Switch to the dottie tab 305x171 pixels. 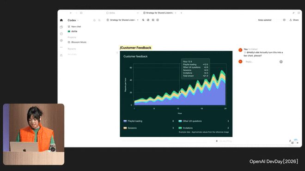click(x=110, y=13)
